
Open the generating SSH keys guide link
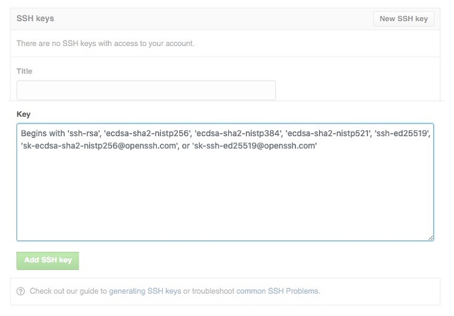coord(145,291)
